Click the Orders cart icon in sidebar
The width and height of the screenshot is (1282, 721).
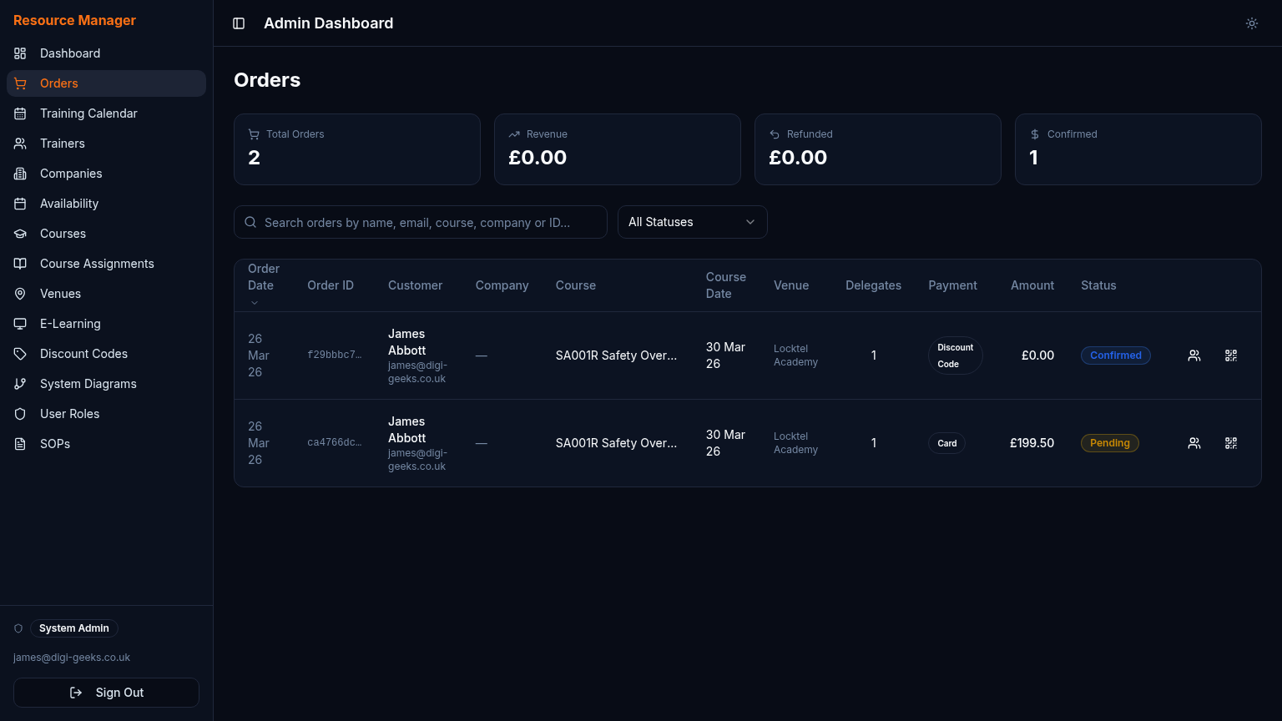(20, 83)
